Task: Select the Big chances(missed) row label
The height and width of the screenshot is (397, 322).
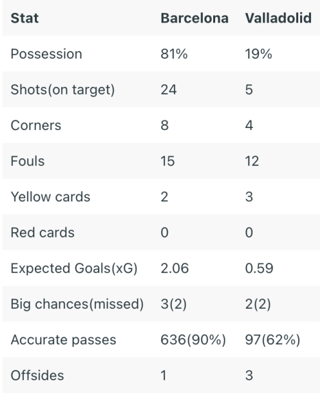Action: point(77,304)
